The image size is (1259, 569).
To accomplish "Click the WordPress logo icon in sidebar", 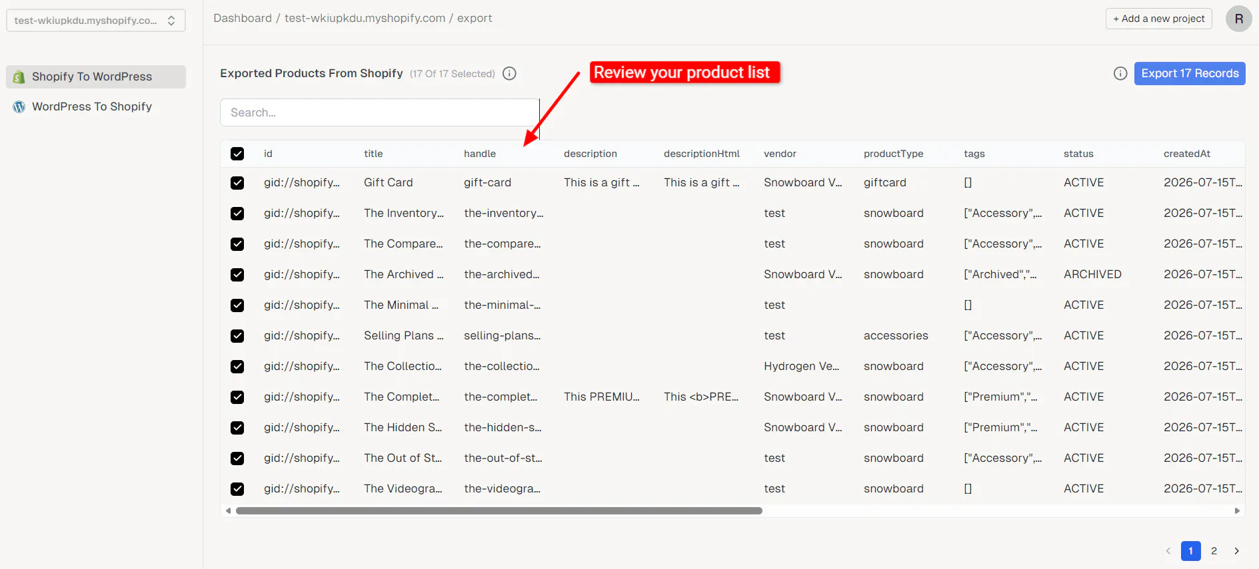I will tap(19, 106).
